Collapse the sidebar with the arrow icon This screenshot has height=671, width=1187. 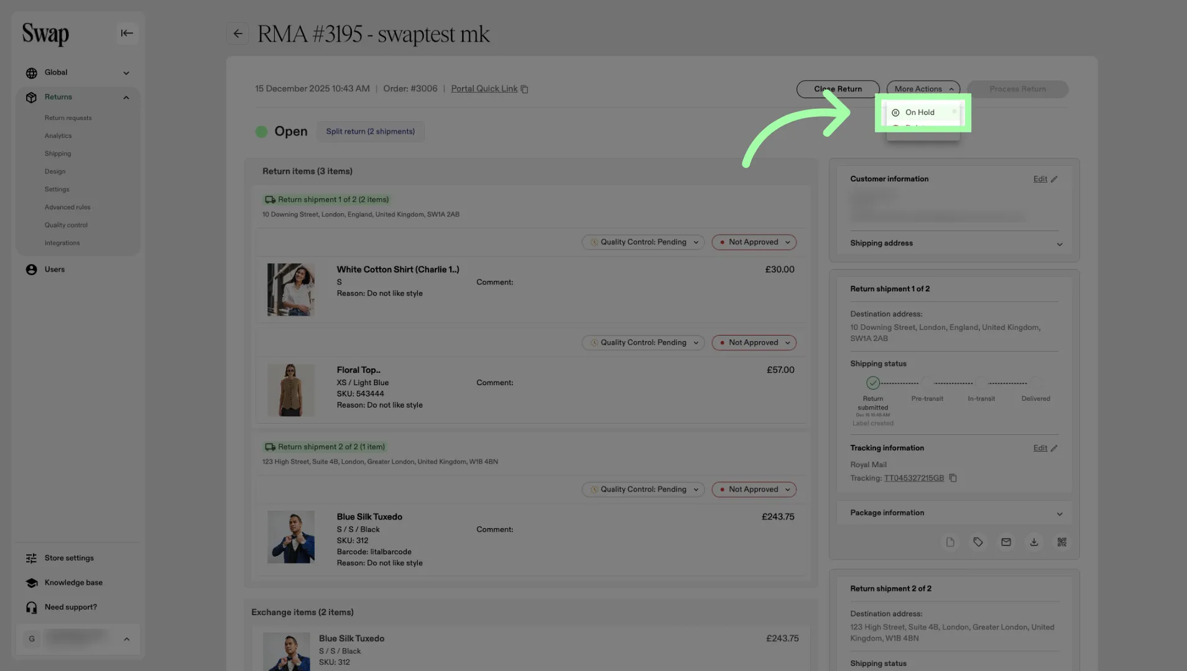tap(127, 34)
